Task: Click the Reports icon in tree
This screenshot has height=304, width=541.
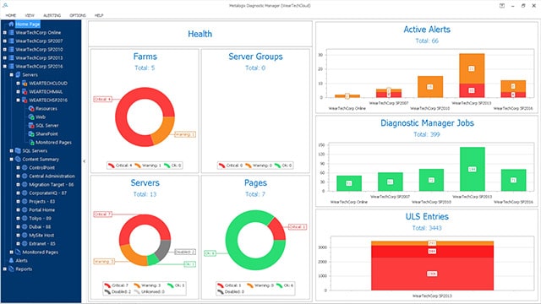Action: 11,269
